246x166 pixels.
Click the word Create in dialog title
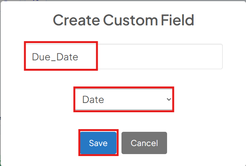[76, 20]
